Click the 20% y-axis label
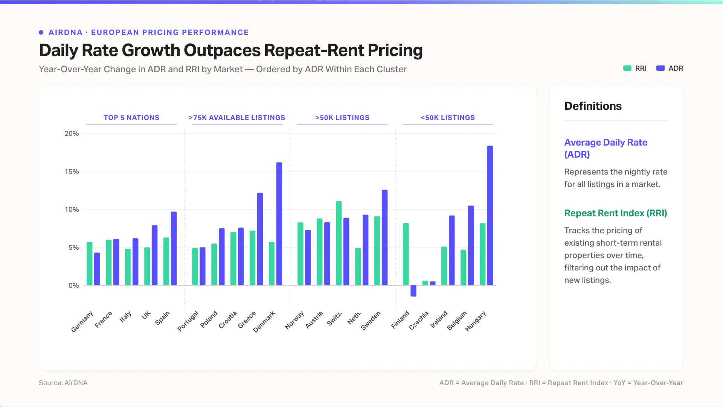This screenshot has width=723, height=407. click(72, 134)
